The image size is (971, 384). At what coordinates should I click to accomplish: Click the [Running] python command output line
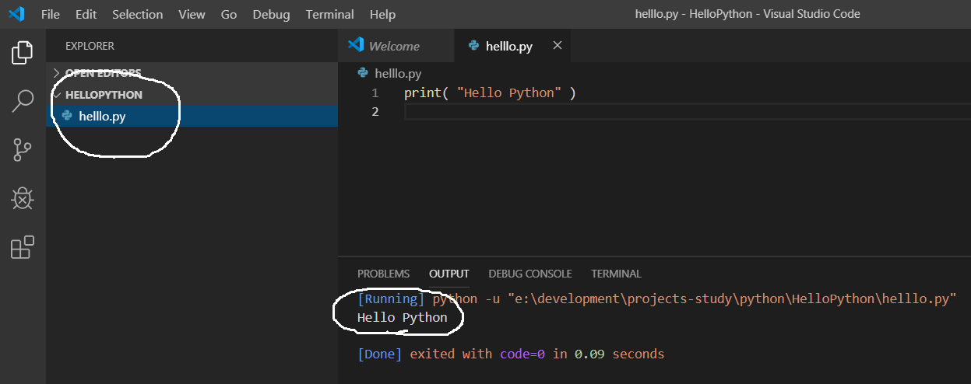[x=656, y=298]
